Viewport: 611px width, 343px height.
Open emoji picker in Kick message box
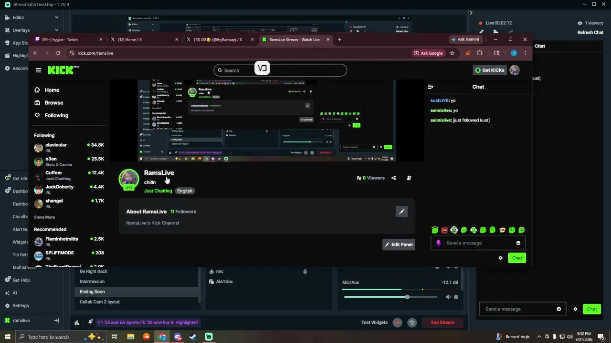pos(518,243)
